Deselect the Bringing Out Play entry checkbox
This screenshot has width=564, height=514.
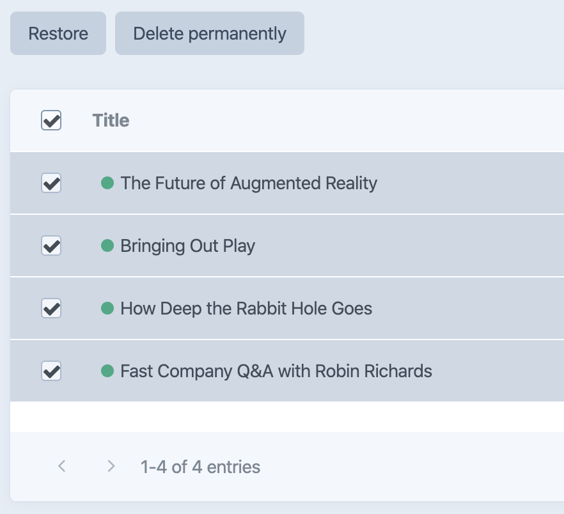(51, 245)
